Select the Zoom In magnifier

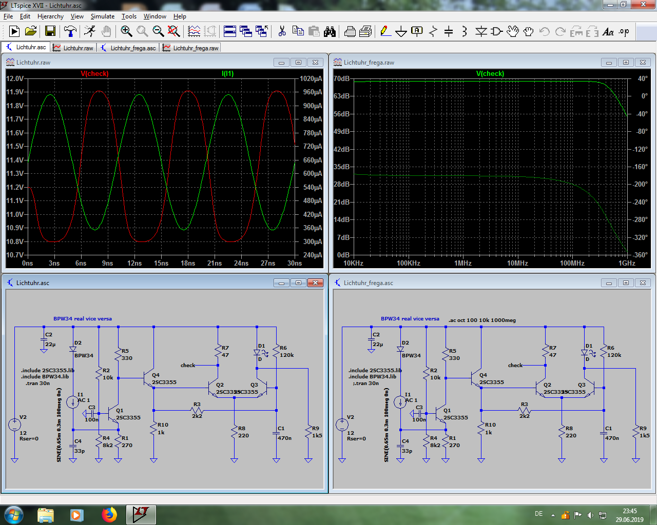(x=126, y=32)
